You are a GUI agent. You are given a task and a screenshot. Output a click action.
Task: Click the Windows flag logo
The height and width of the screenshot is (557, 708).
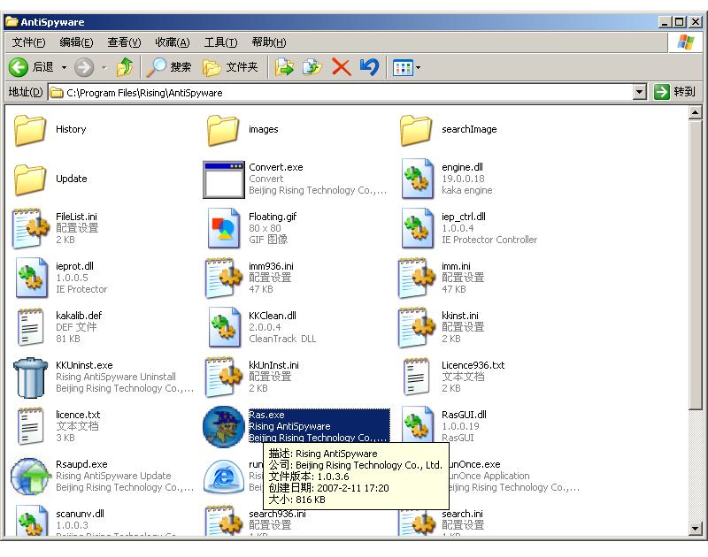pyautogui.click(x=685, y=42)
